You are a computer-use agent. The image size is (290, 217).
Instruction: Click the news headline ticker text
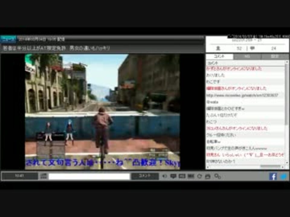(56, 48)
